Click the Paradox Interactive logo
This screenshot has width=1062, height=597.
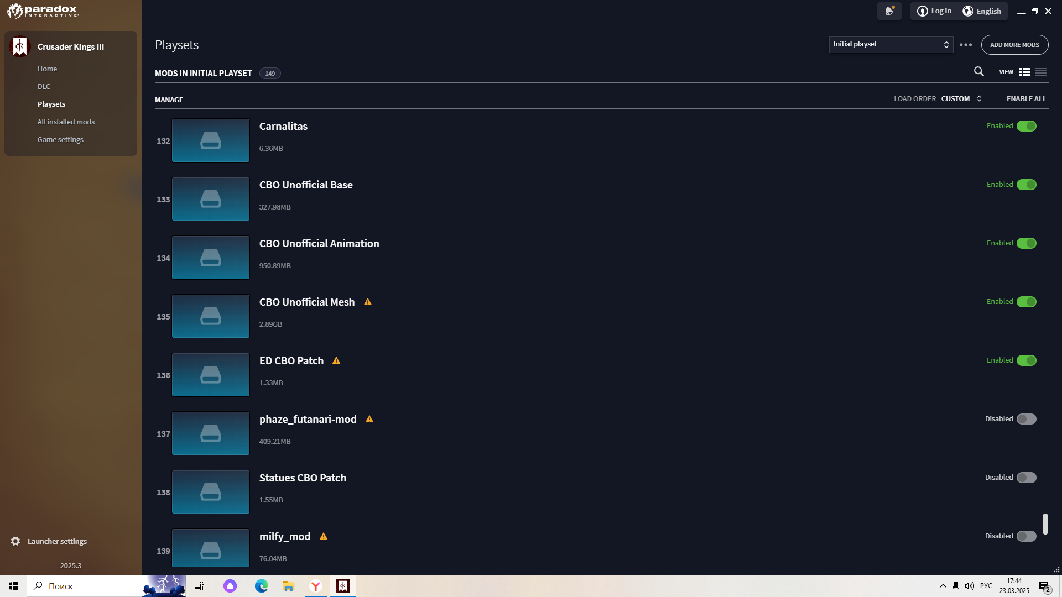(x=43, y=11)
